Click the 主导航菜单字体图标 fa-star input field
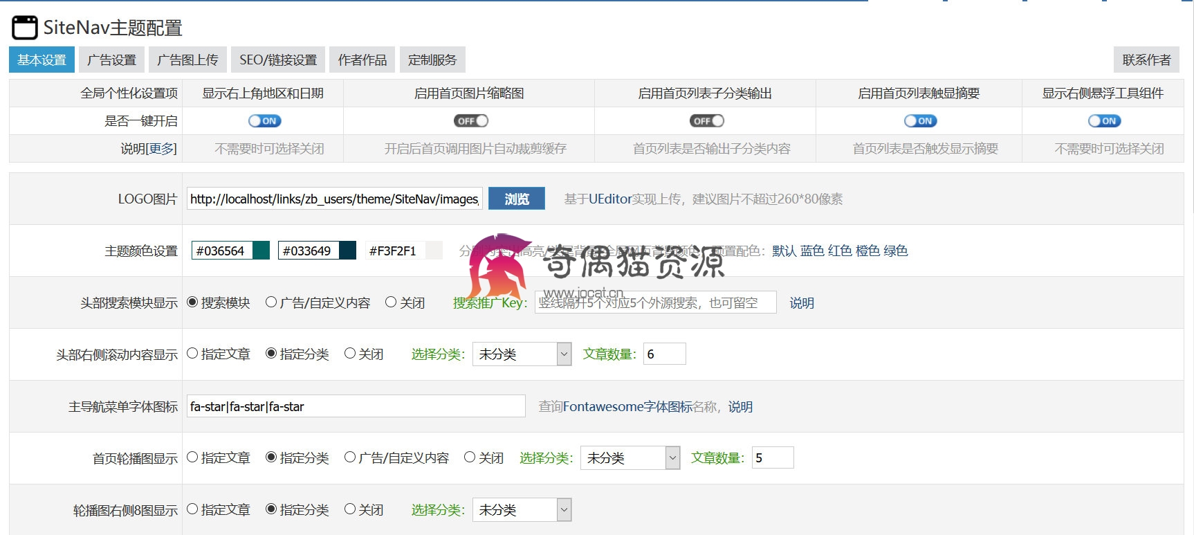1194x535 pixels. [356, 406]
